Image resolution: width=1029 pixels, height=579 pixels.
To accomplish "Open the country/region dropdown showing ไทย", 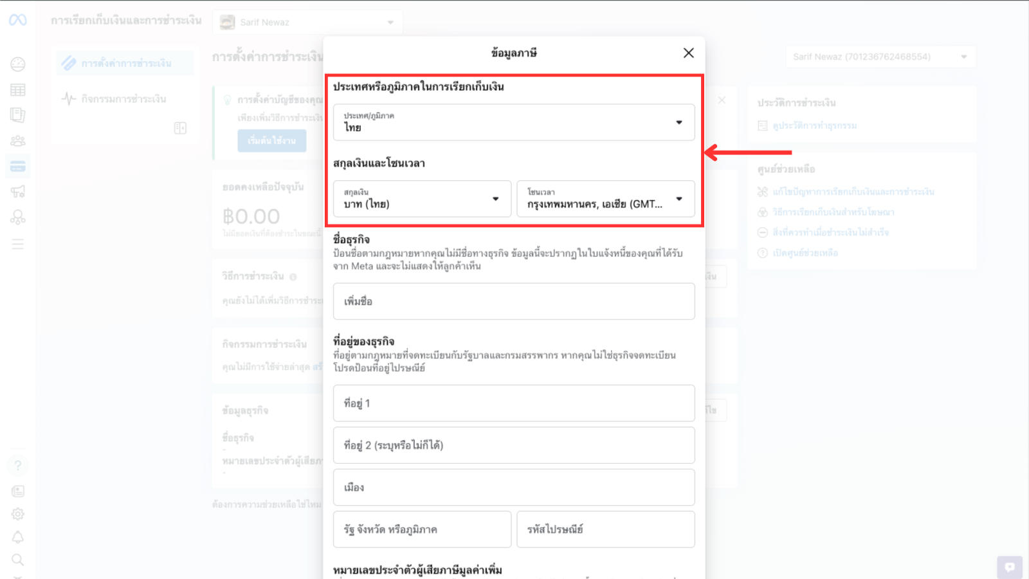I will (513, 122).
